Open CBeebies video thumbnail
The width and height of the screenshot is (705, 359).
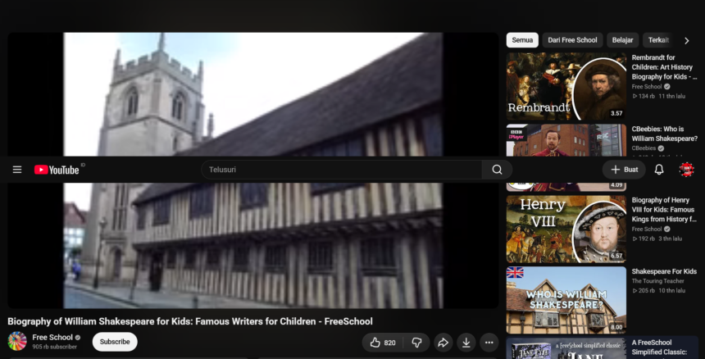[x=566, y=140]
